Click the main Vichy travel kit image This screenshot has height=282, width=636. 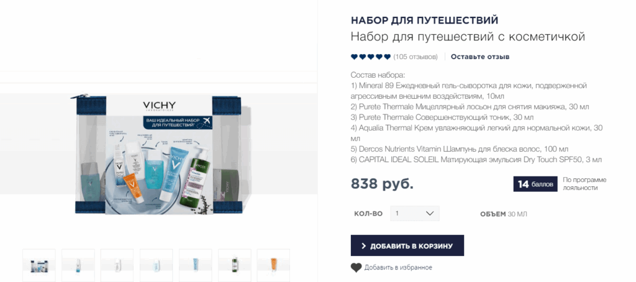(158, 154)
